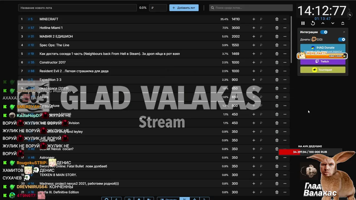Select the MINECRAFT lot name
The height and width of the screenshot is (200, 356).
click(49, 19)
